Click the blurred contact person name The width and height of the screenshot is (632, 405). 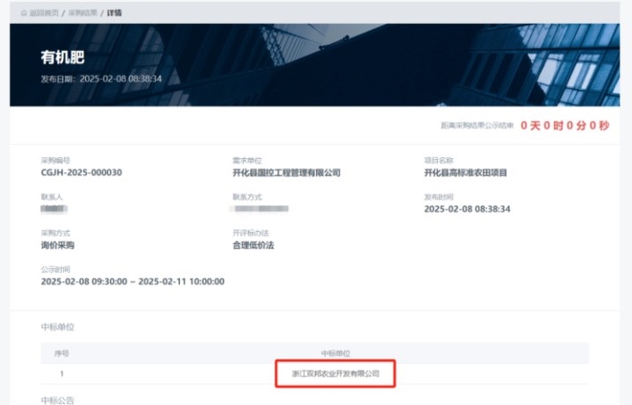54,209
